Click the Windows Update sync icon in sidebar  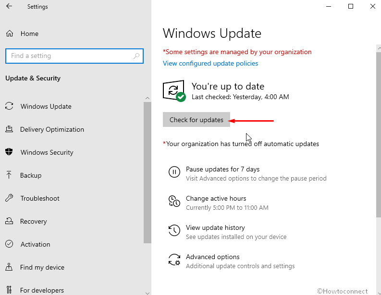pyautogui.click(x=9, y=106)
